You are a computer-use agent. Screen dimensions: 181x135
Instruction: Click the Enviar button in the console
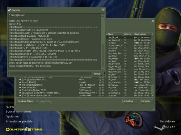pyautogui.click(x=98, y=74)
